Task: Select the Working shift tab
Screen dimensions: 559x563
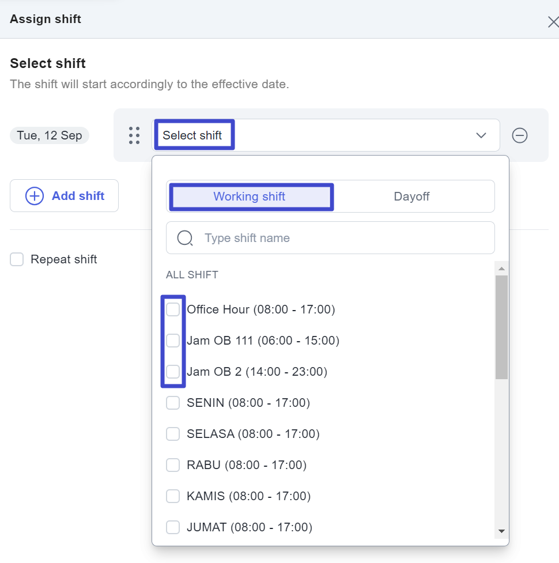Action: (250, 197)
